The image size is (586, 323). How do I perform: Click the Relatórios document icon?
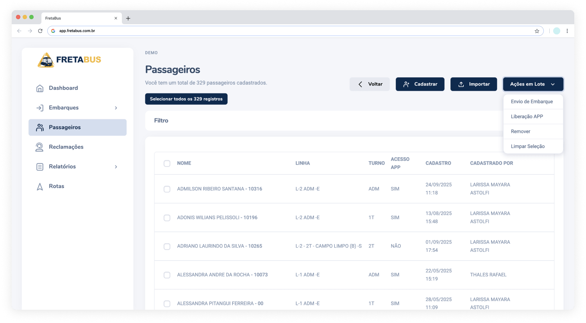click(39, 166)
